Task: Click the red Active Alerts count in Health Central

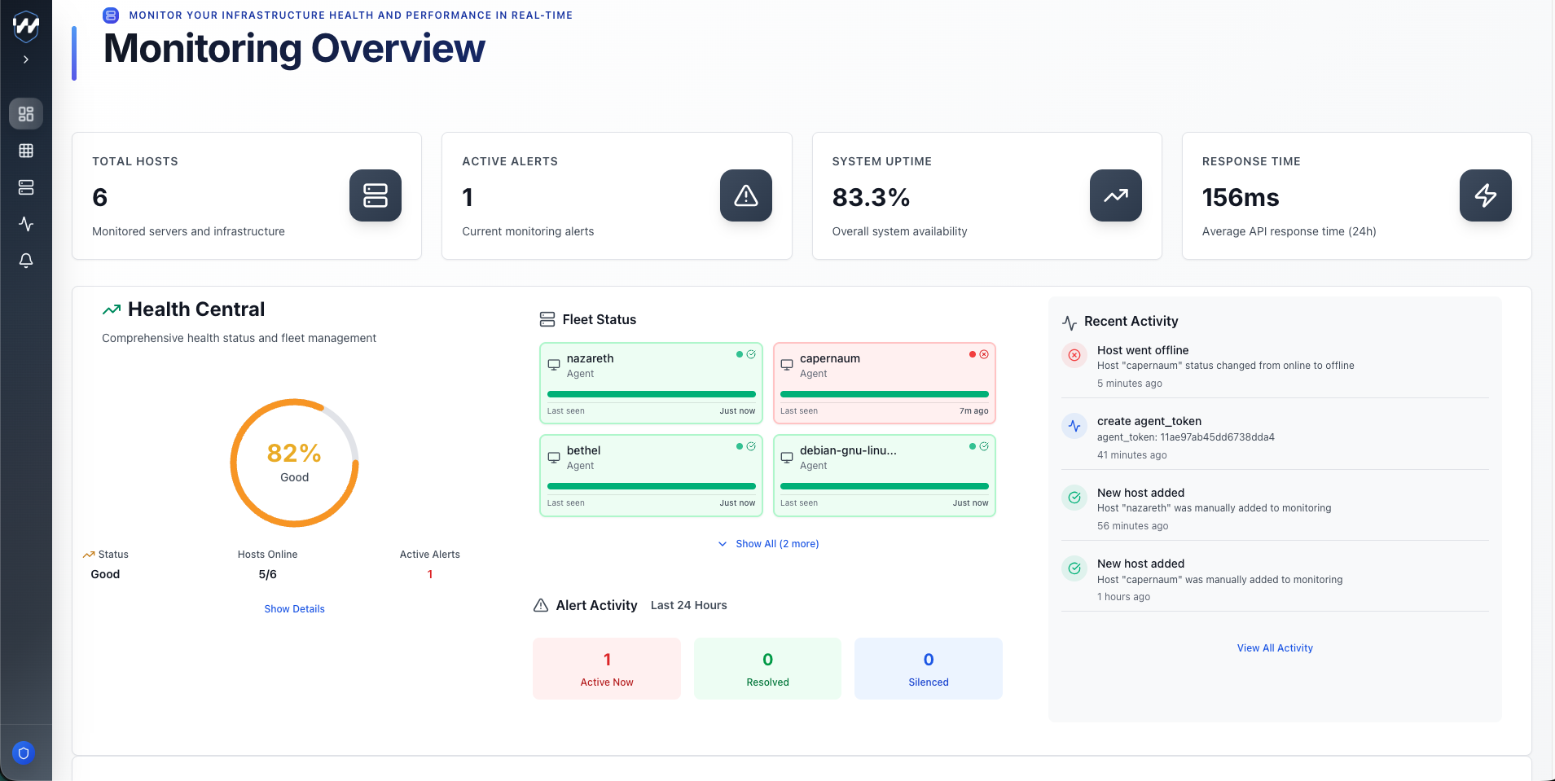Action: pos(430,574)
